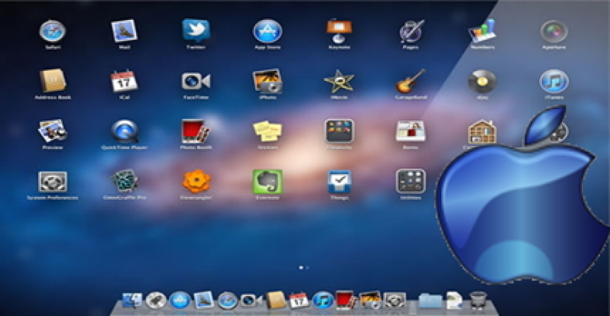Open the orange flower app icon
The image size is (610, 316).
(x=196, y=181)
